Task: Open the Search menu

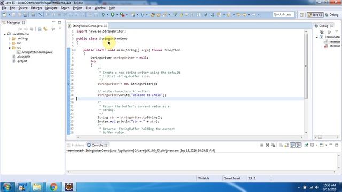Action: [x=65, y=8]
